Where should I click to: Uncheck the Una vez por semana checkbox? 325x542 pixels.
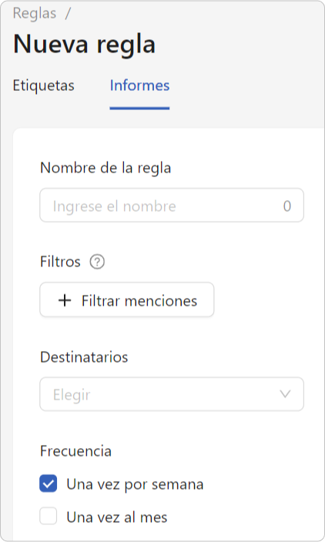coord(48,483)
